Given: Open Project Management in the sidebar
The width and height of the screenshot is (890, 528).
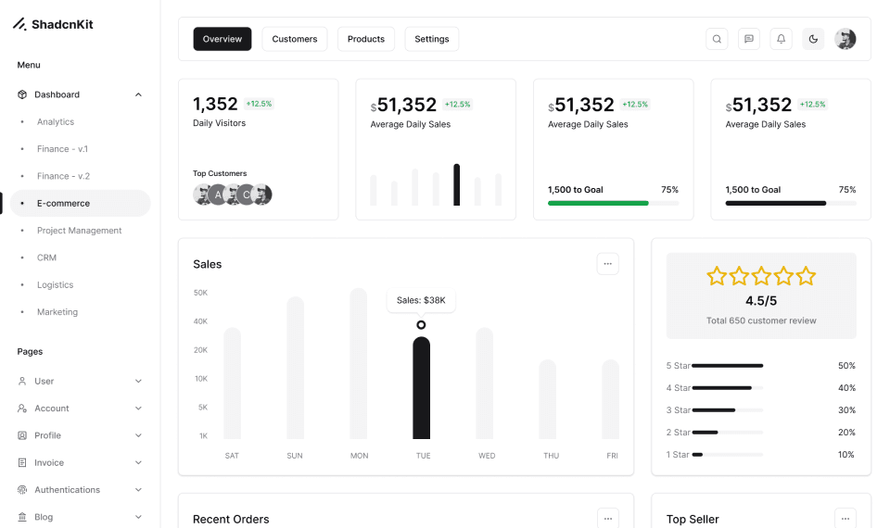Looking at the screenshot, I should (x=79, y=231).
